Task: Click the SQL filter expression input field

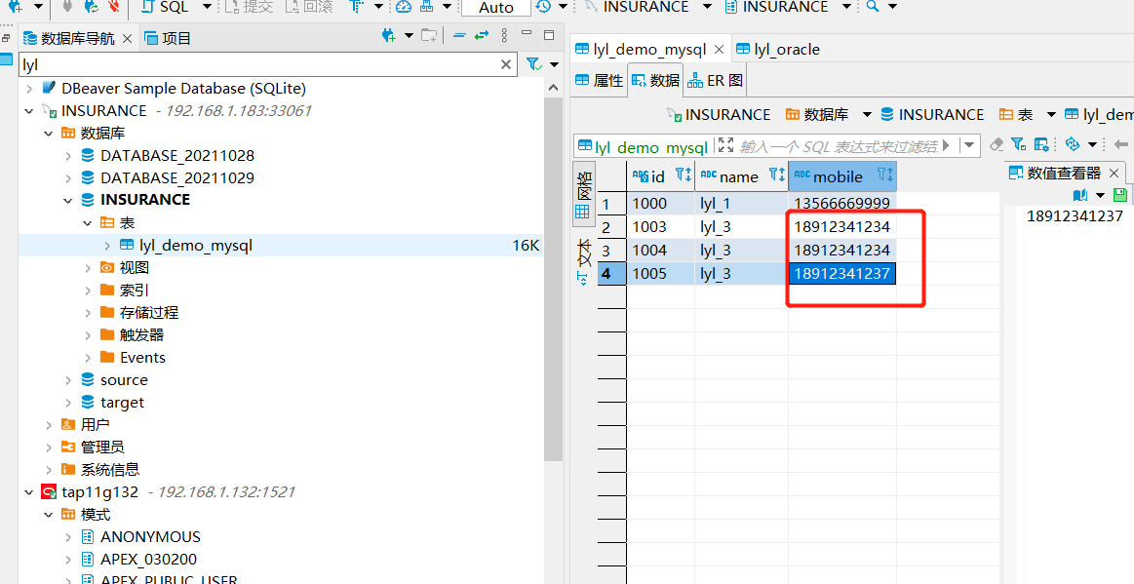Action: click(x=839, y=146)
